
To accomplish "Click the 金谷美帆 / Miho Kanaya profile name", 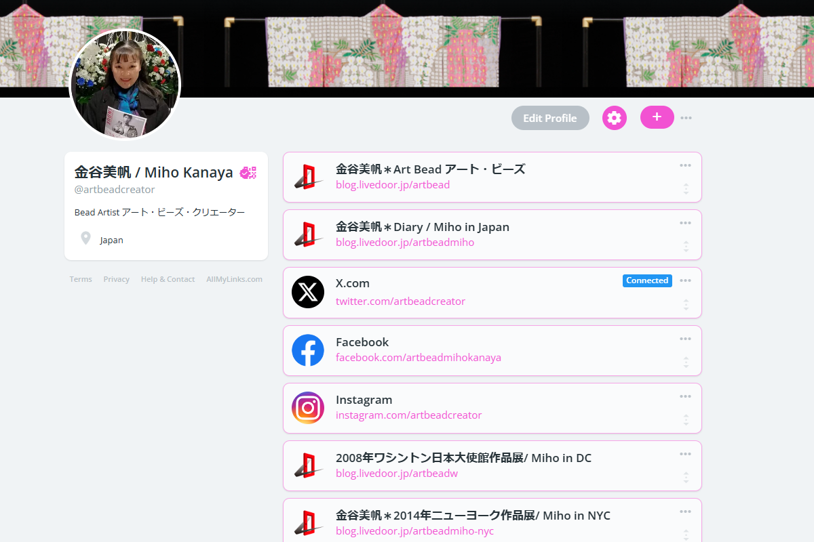I will (154, 173).
